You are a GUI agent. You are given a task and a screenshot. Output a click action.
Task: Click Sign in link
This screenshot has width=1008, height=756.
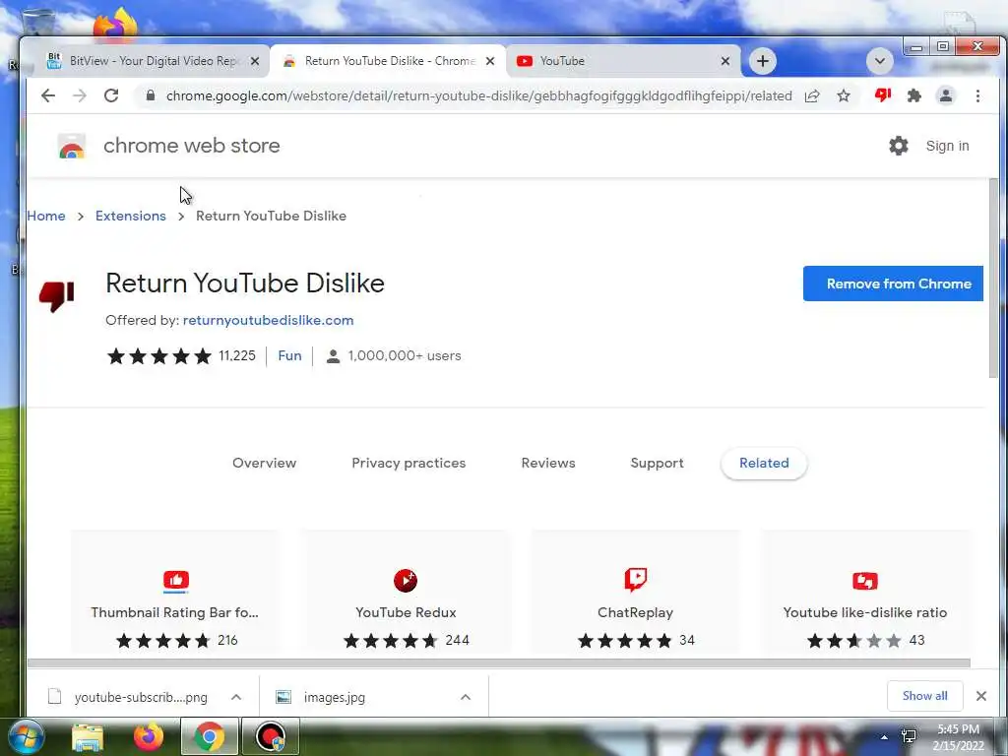(x=947, y=146)
